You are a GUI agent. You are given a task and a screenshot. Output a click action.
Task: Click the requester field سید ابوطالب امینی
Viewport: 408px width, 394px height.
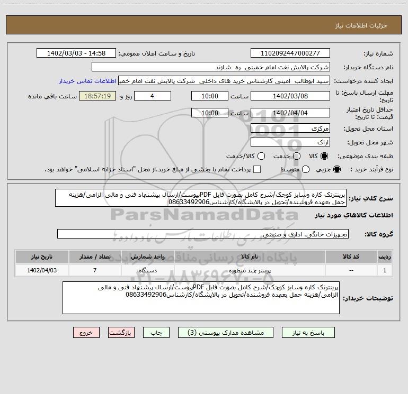(x=224, y=81)
